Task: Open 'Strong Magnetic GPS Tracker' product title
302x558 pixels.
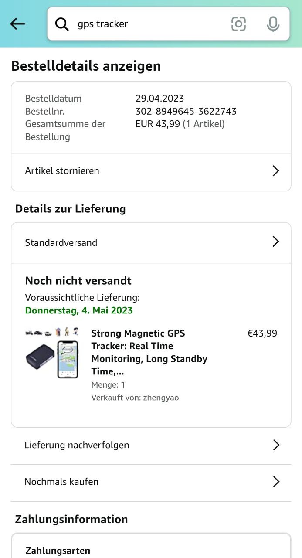Action: click(x=148, y=352)
